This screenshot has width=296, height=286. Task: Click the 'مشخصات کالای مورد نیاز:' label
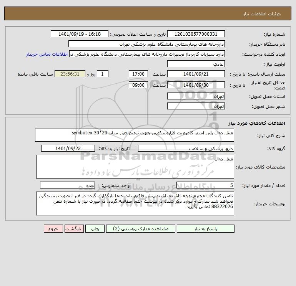[261, 167]
